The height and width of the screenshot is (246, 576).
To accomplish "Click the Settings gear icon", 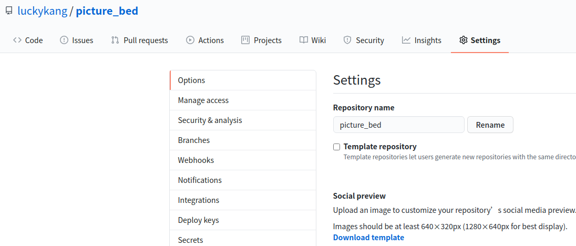I will coord(463,40).
